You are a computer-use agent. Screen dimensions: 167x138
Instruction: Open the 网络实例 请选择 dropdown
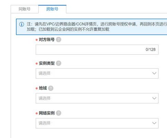click(x=97, y=123)
